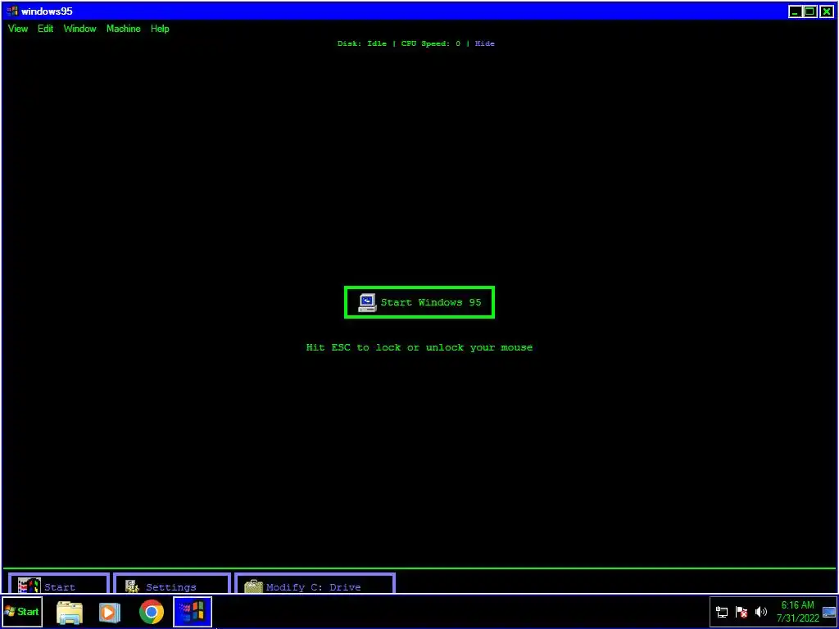This screenshot has width=839, height=629.
Task: Open the Edit menu
Action: (x=46, y=29)
